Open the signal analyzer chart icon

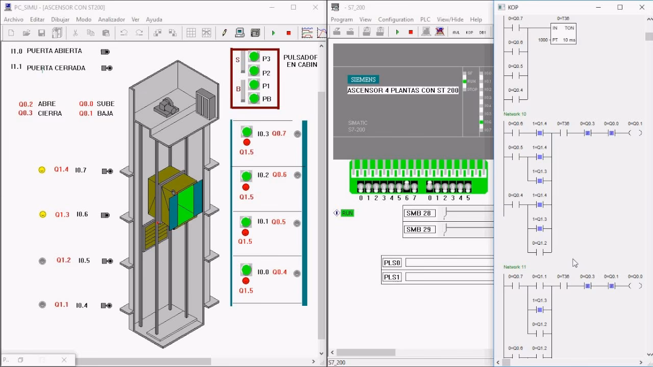click(307, 33)
